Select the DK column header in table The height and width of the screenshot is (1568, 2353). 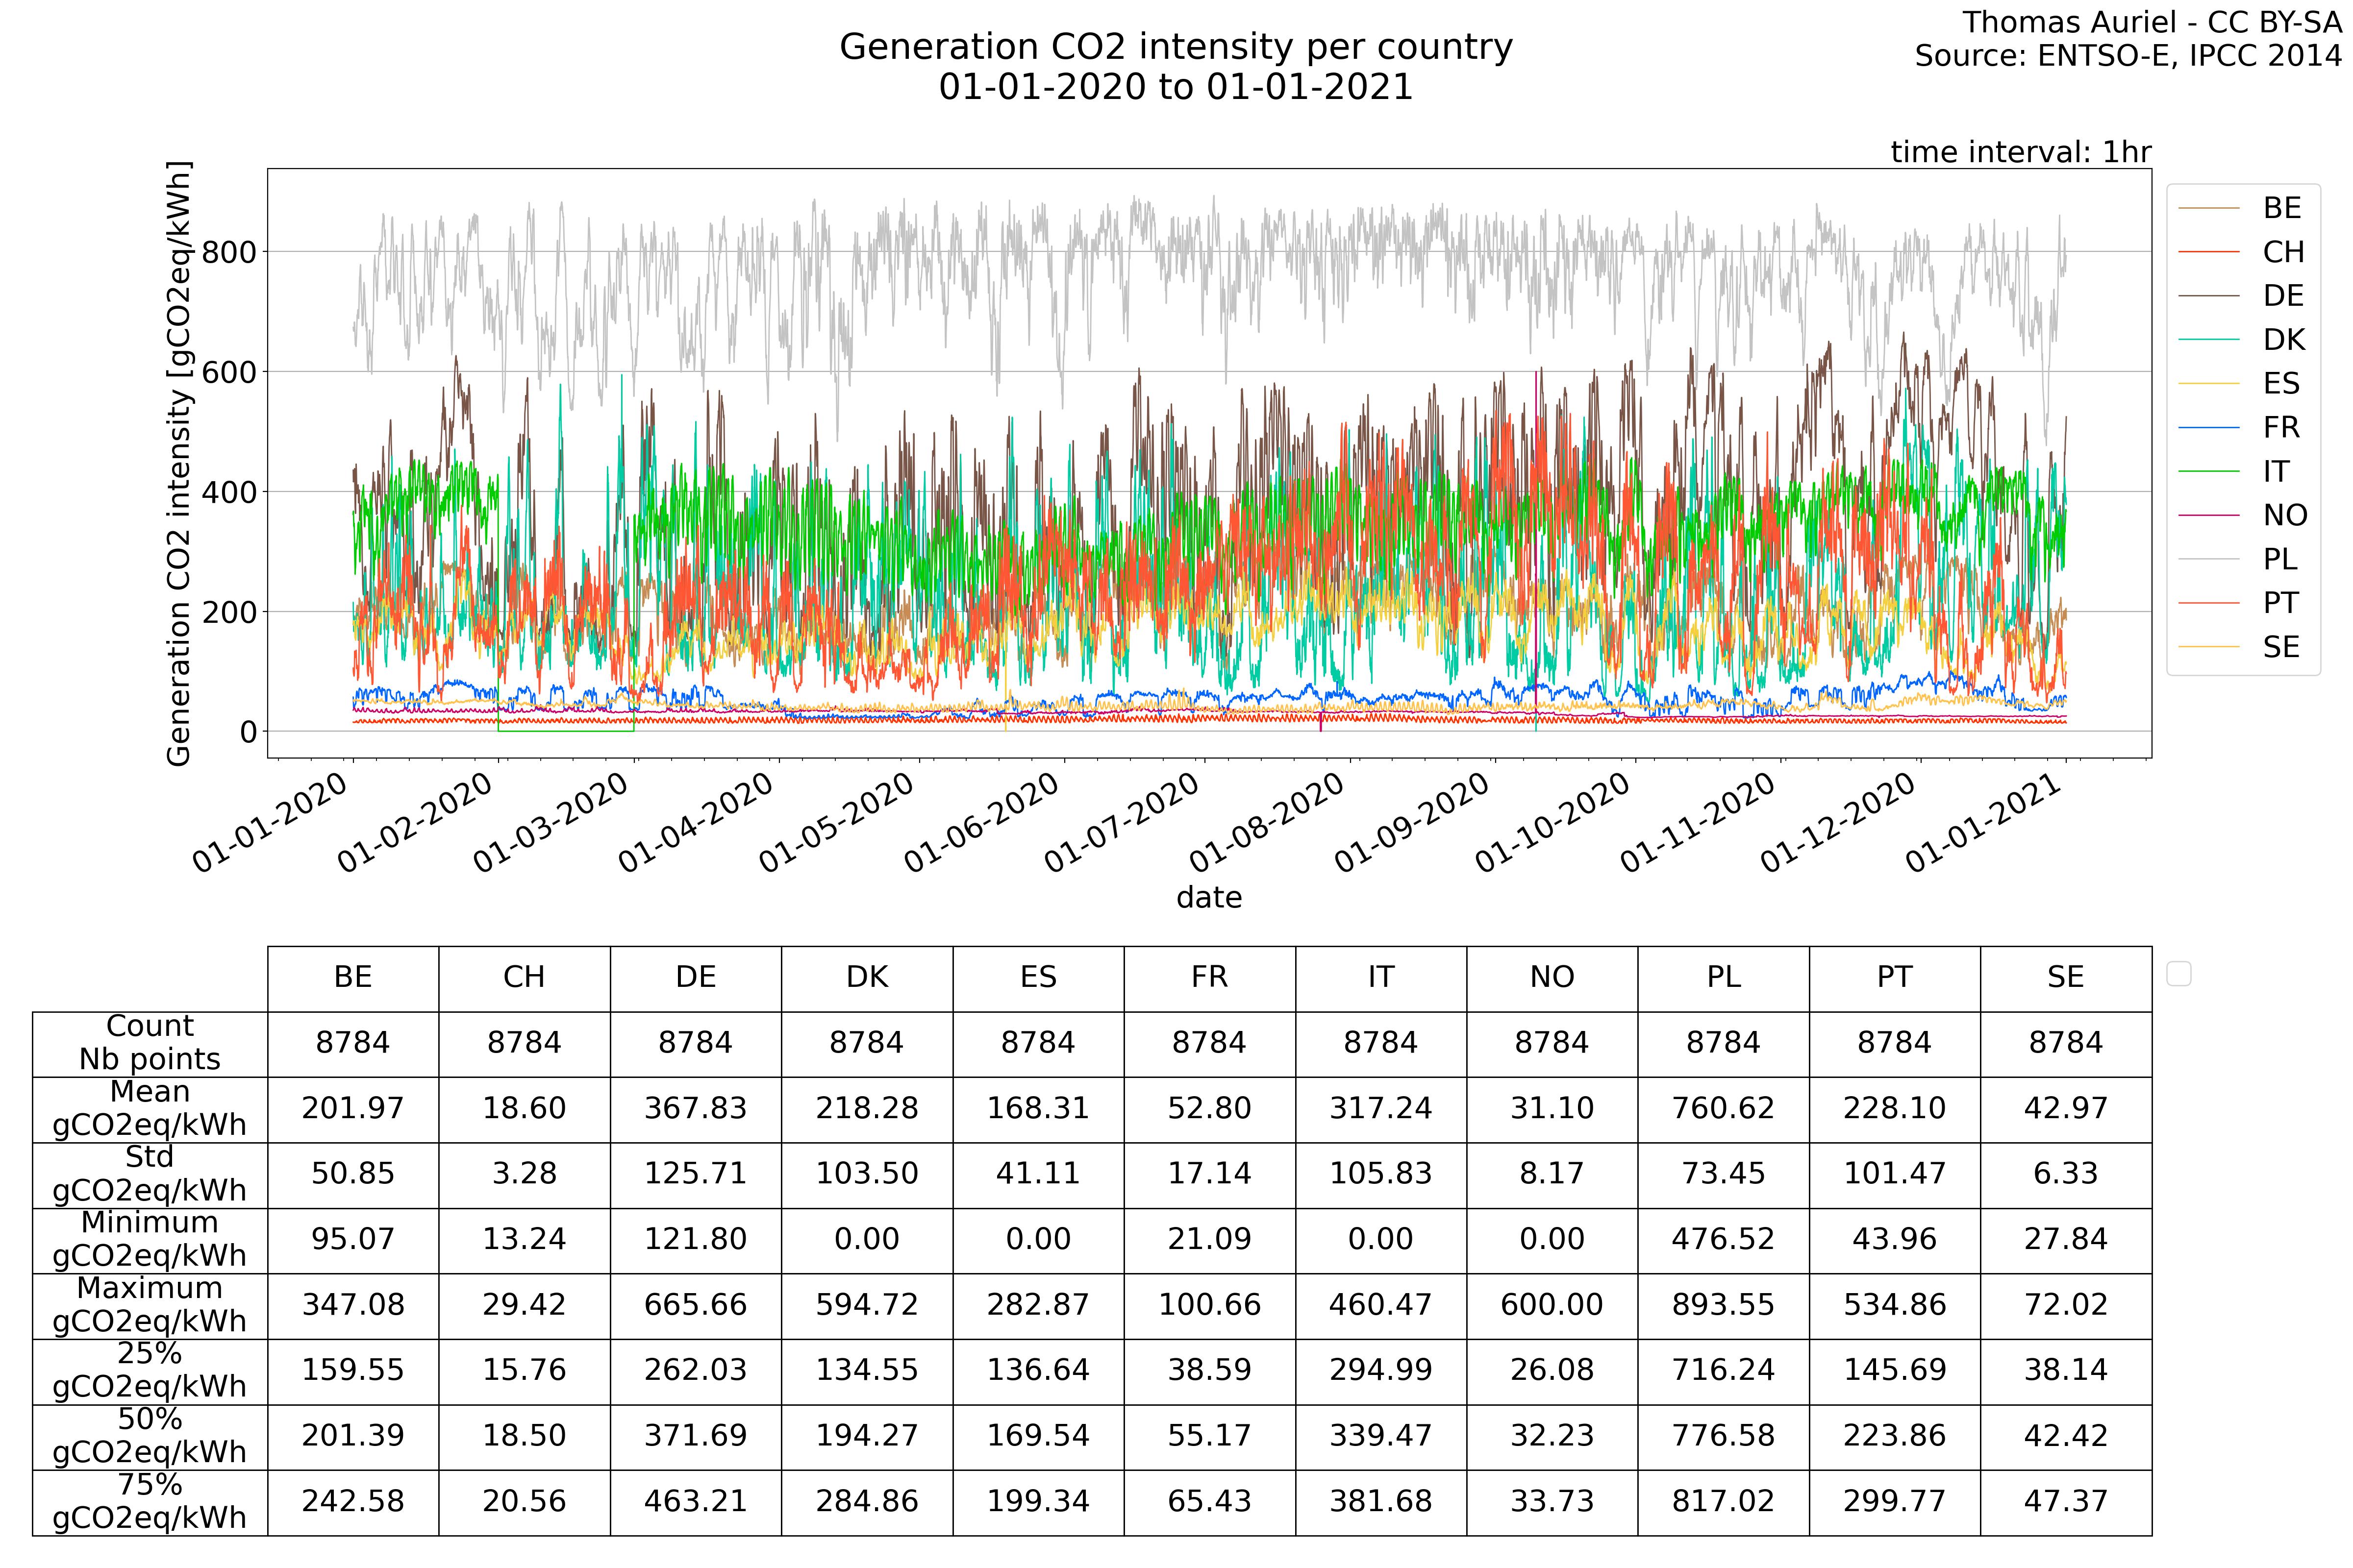pyautogui.click(x=866, y=978)
